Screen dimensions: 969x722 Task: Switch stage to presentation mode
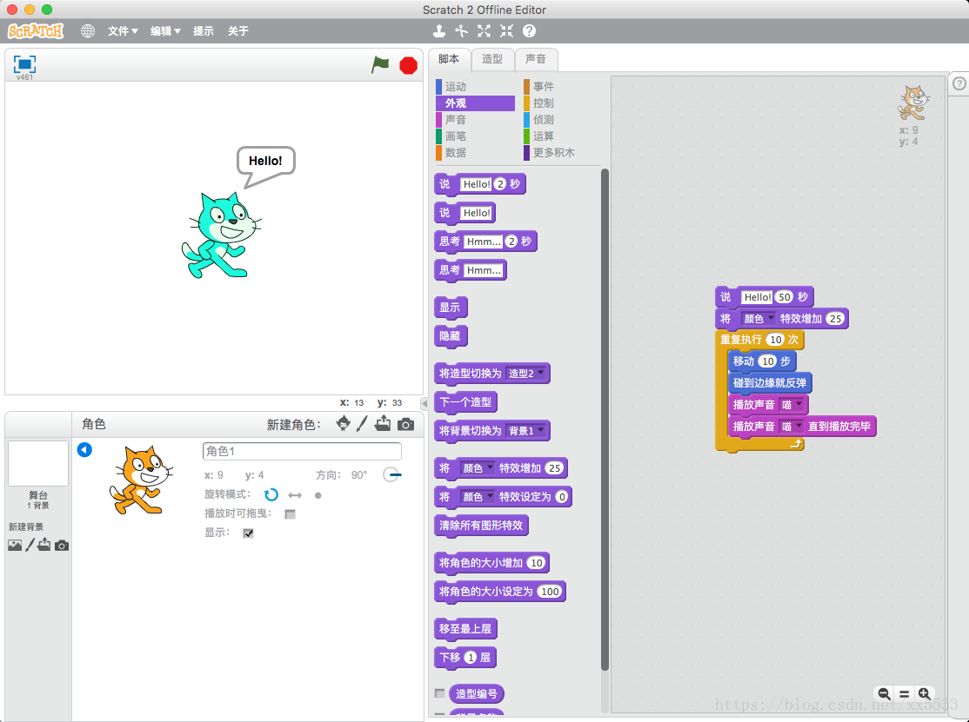coord(24,64)
